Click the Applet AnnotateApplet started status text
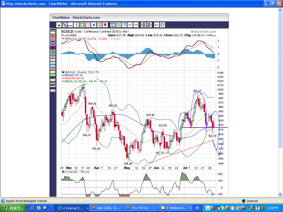 [26, 201]
